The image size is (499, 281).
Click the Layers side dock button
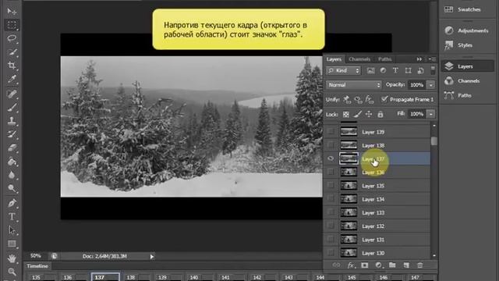click(467, 66)
